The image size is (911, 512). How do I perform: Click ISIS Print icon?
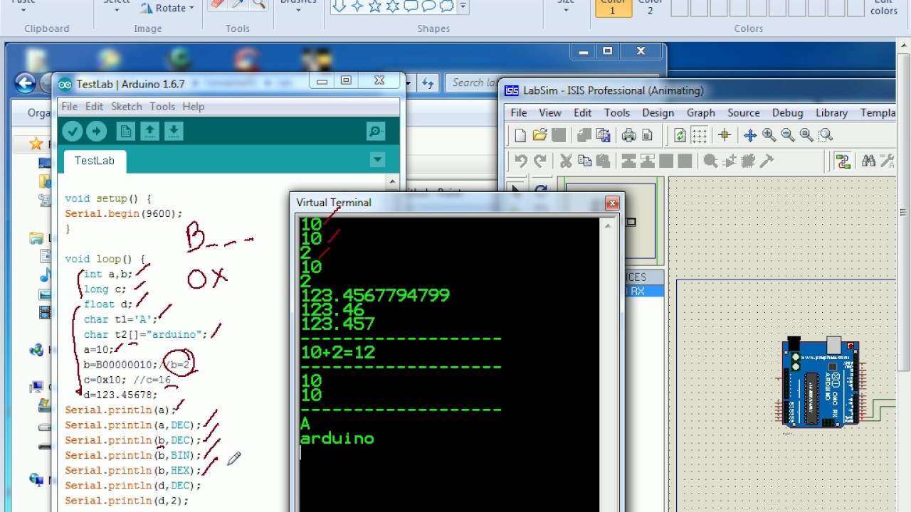point(628,135)
